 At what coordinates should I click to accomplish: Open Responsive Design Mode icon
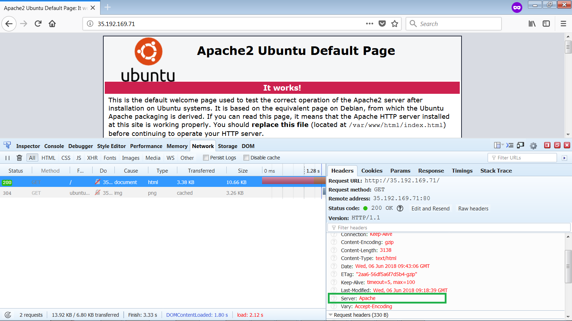point(521,146)
